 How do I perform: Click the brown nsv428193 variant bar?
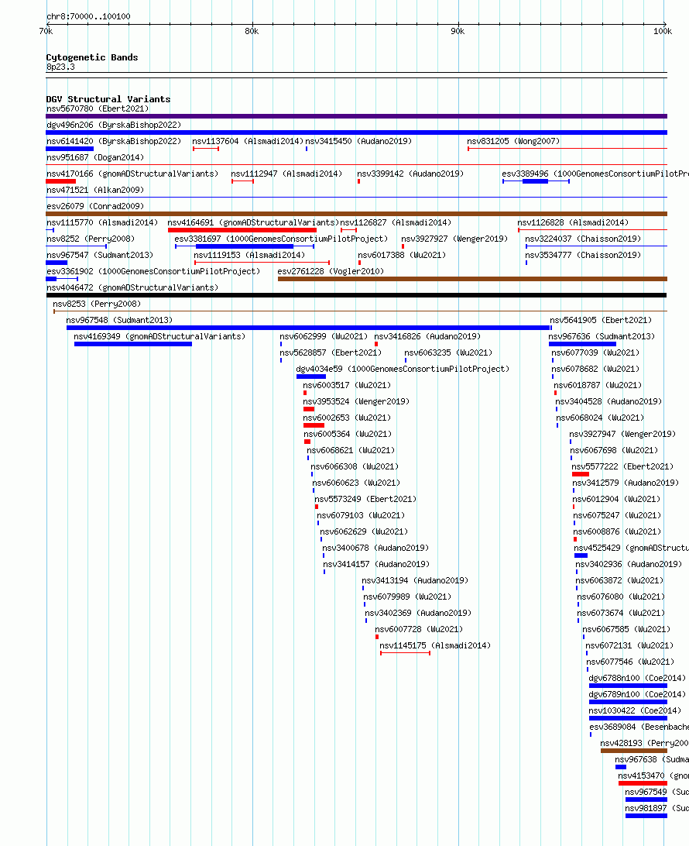click(633, 751)
